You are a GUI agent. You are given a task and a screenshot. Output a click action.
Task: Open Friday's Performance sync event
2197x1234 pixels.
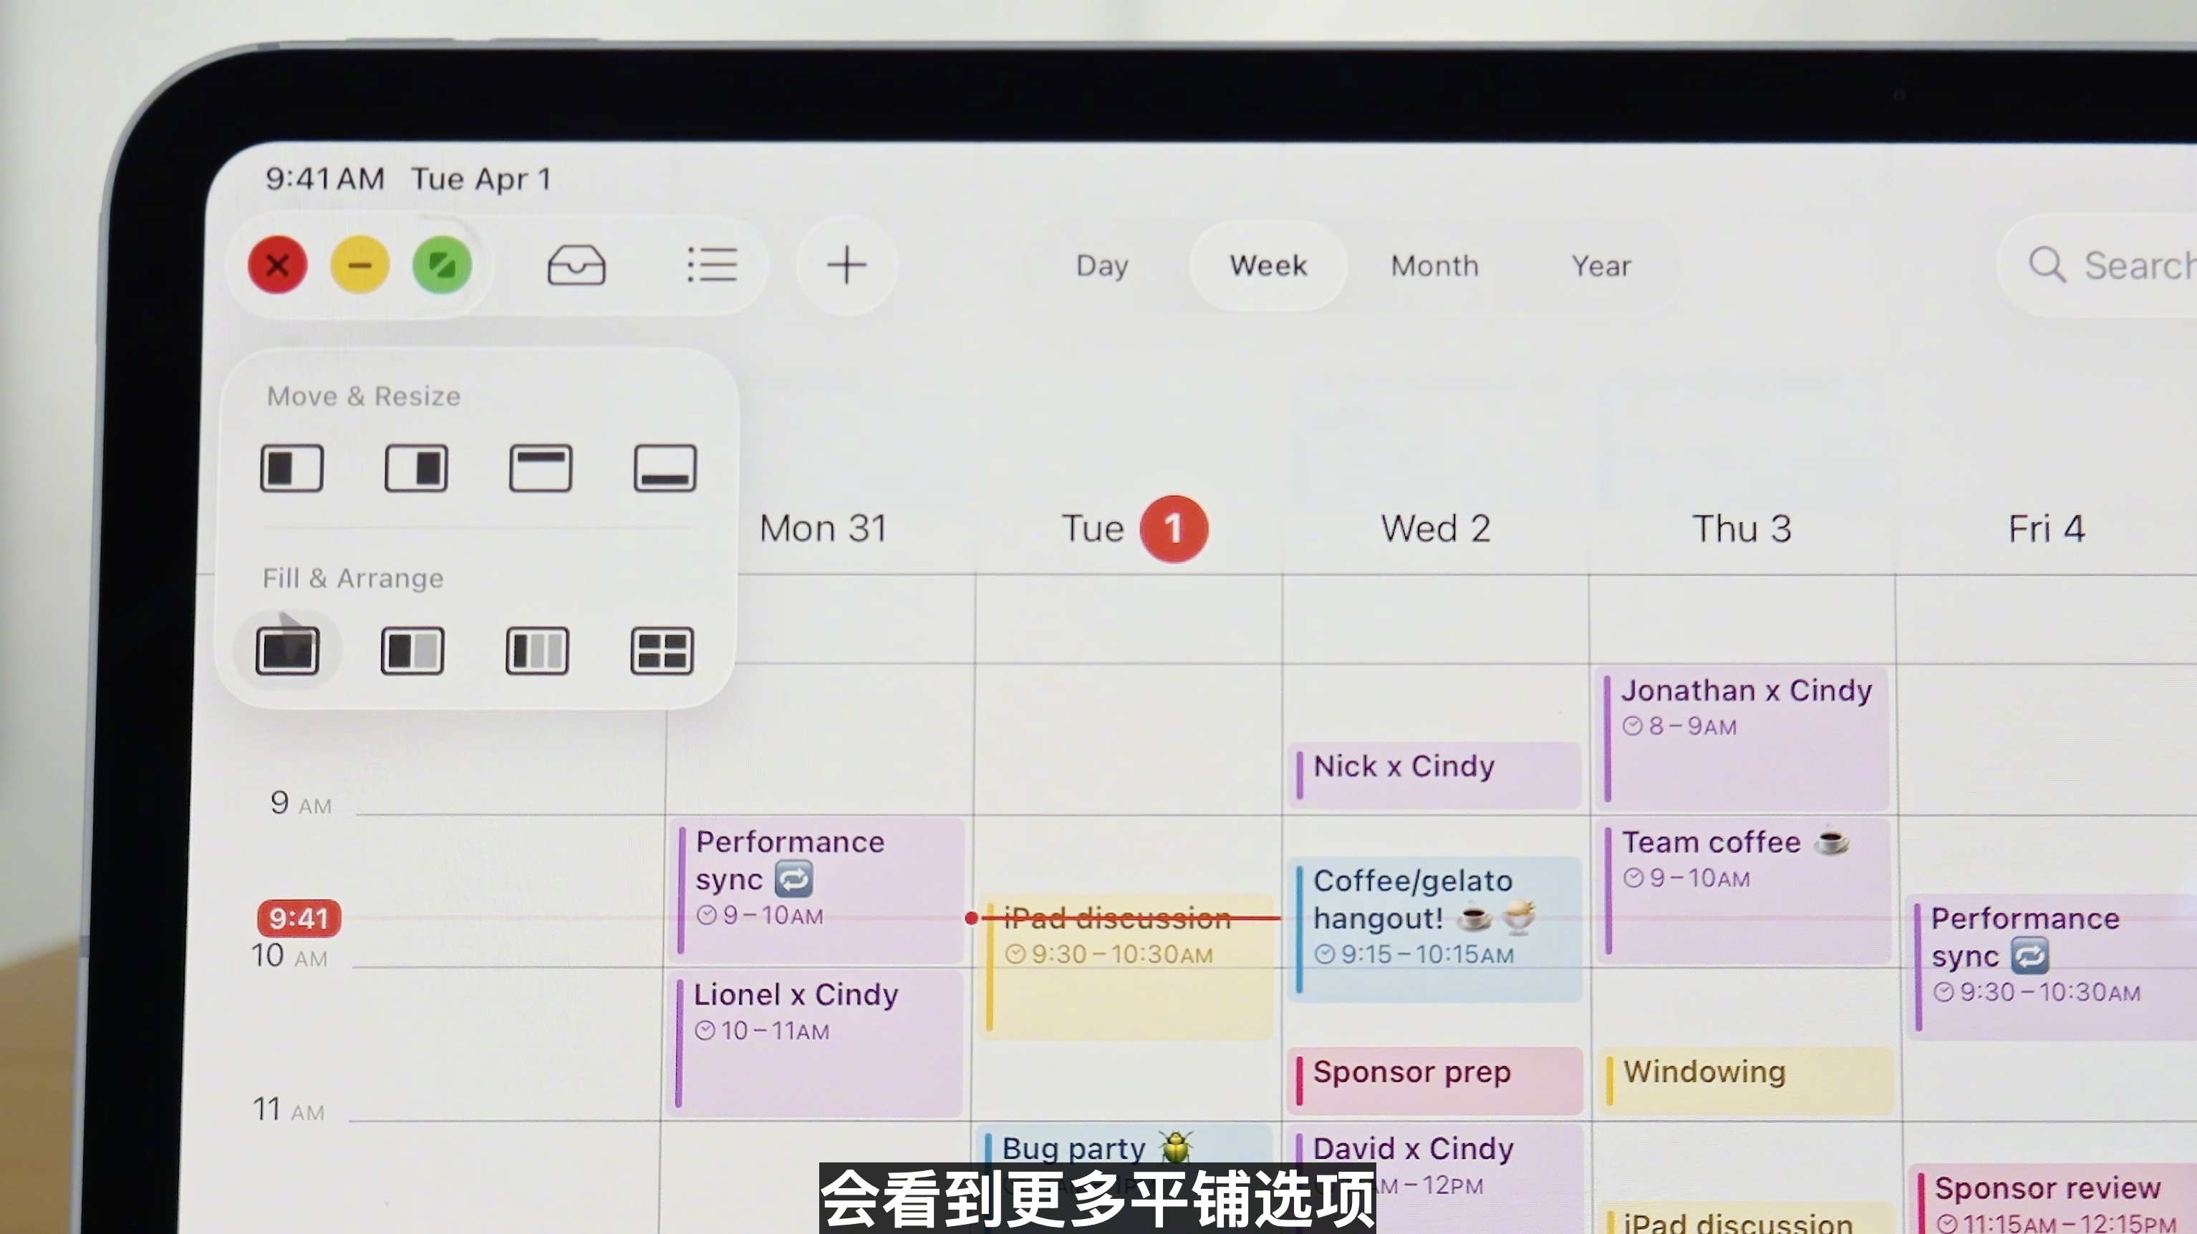click(x=2052, y=966)
